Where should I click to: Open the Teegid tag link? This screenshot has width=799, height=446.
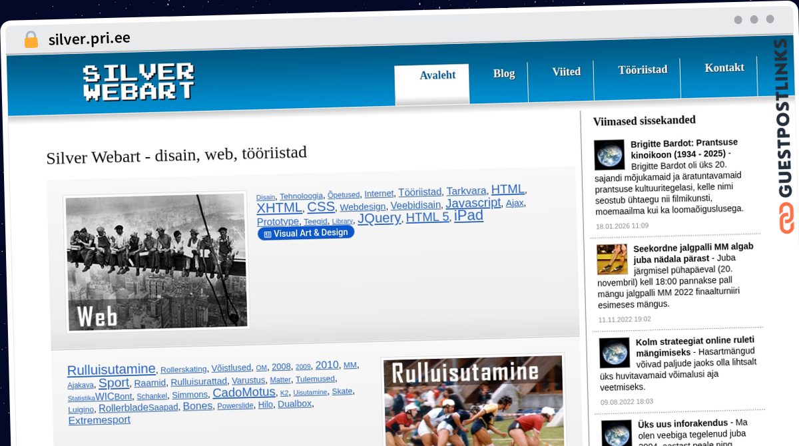316,222
